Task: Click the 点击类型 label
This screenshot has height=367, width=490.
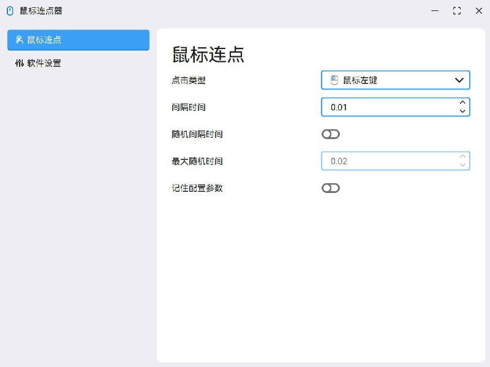Action: (189, 80)
